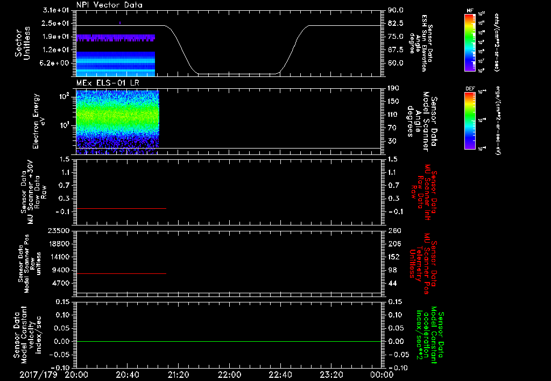Click the 82.5 degree tick label
The width and height of the screenshot is (551, 381).
point(394,23)
